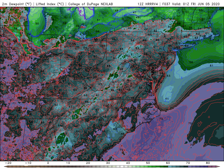This screenshot has width=224, height=168.
Task: Click the 60 label on the color scale
Action: (x=168, y=163)
